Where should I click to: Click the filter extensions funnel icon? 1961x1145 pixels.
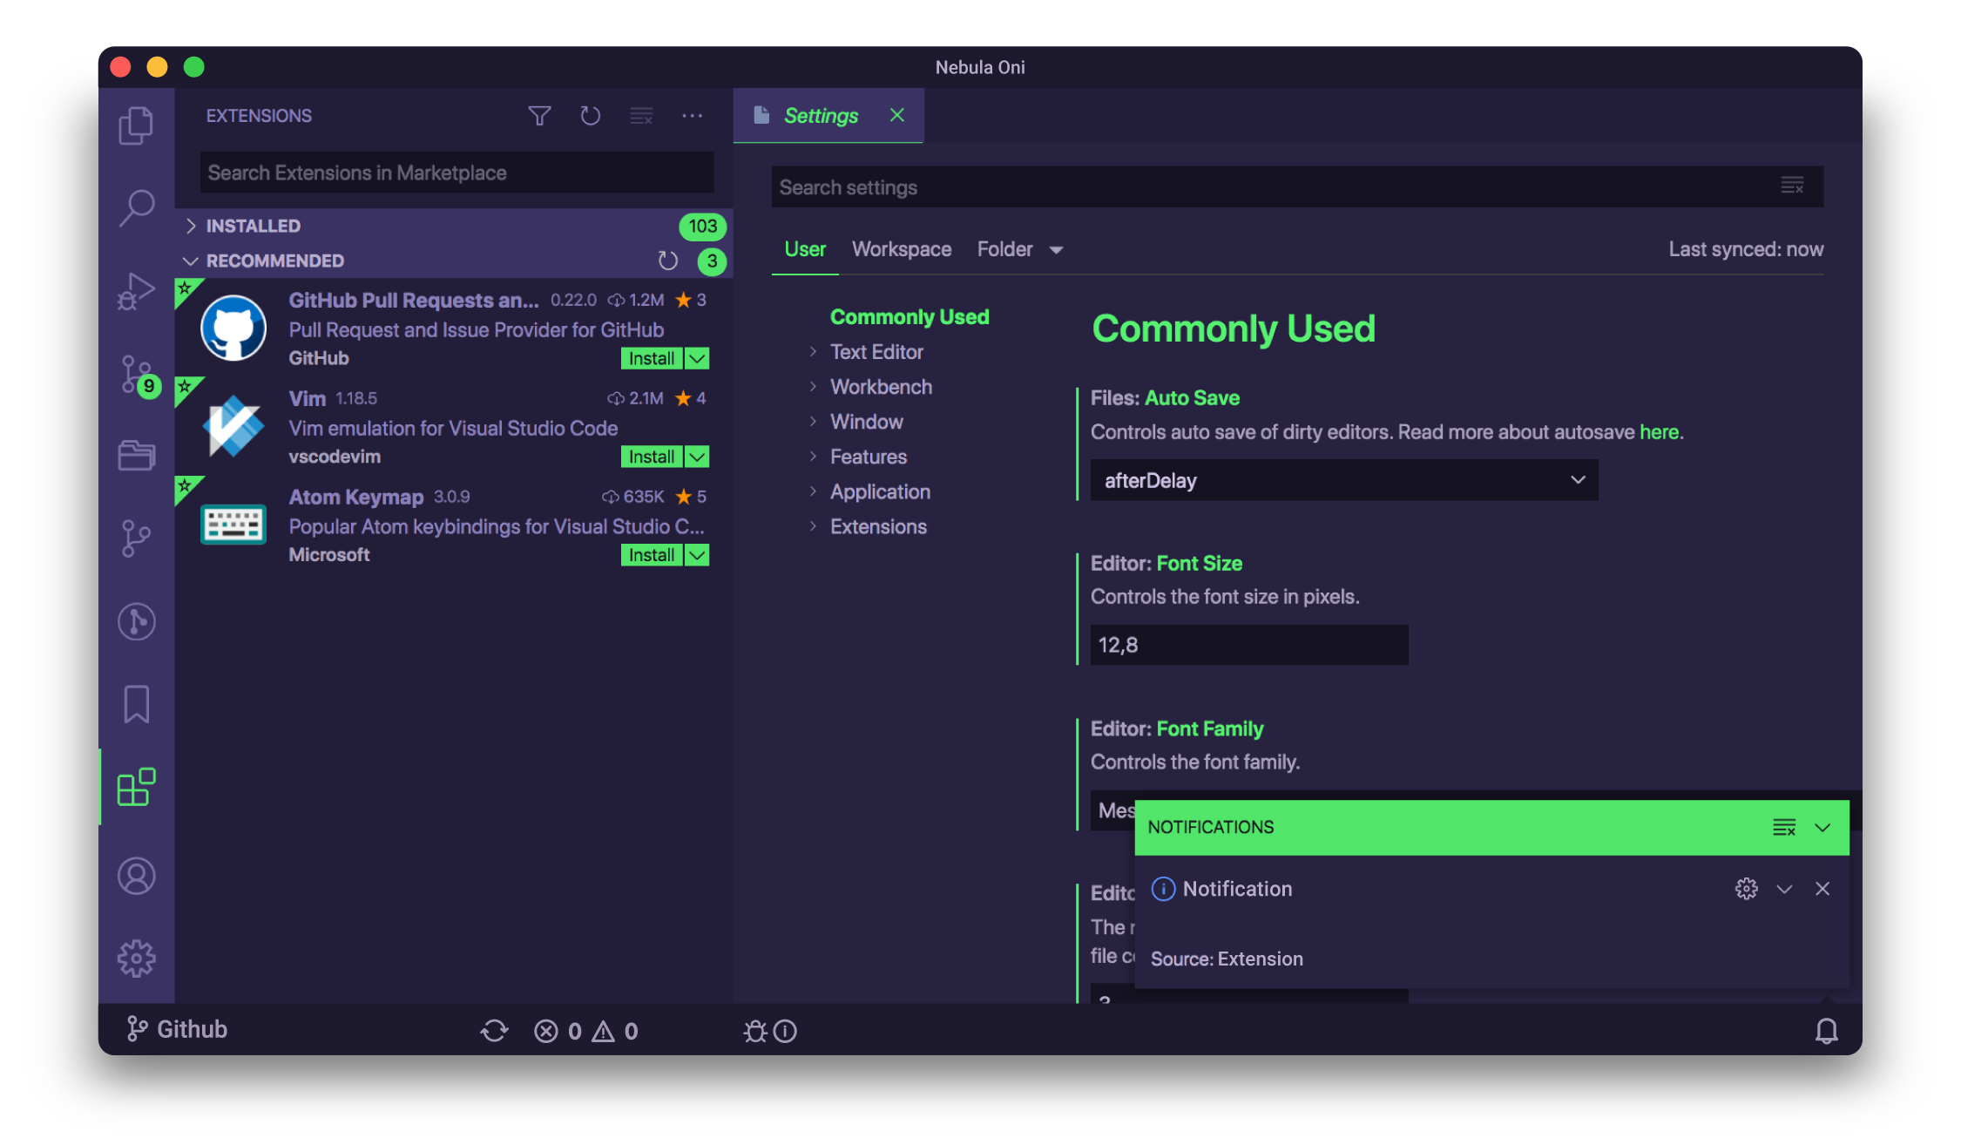coord(539,116)
